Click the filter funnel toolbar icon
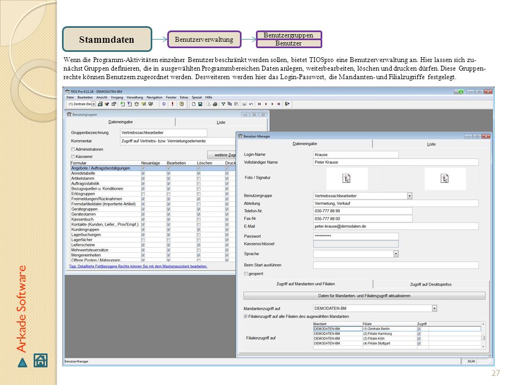Viewport: 513px width, 385px height. pyautogui.click(x=223, y=104)
